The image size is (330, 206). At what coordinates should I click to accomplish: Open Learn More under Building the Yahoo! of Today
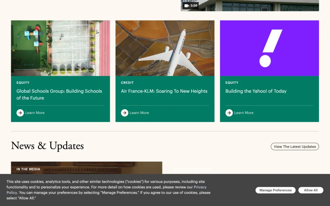click(244, 113)
